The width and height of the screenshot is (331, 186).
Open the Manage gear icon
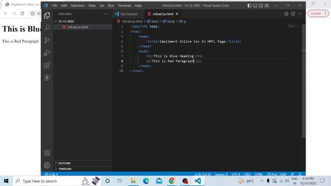coord(47,165)
